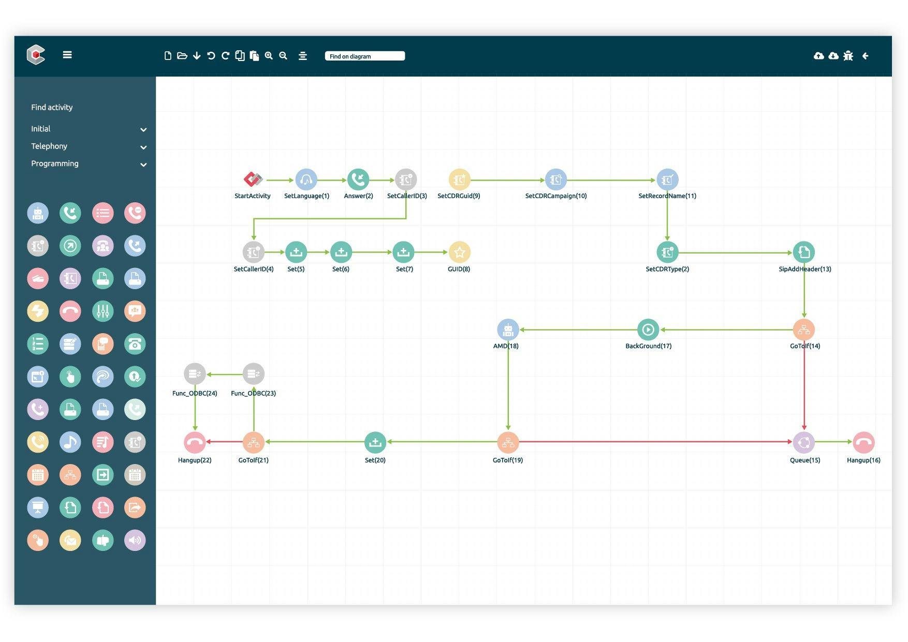Image resolution: width=908 pixels, height=642 pixels.
Task: Download the diagram from the cloud
Action: pyautogui.click(x=834, y=56)
